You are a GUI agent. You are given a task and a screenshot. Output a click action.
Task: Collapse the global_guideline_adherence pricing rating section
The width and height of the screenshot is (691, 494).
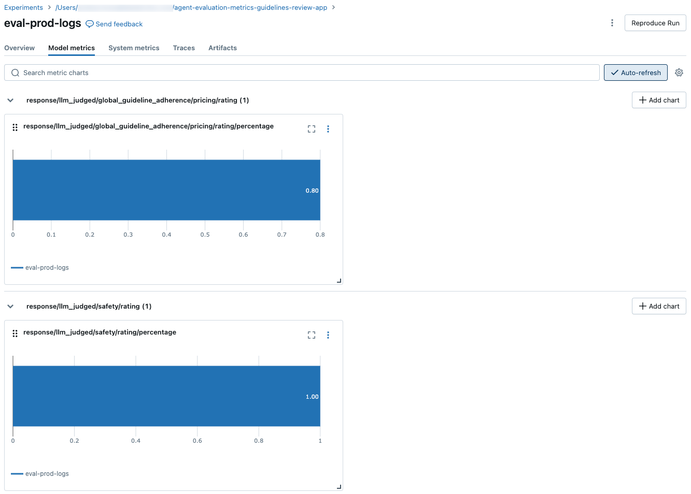click(10, 100)
